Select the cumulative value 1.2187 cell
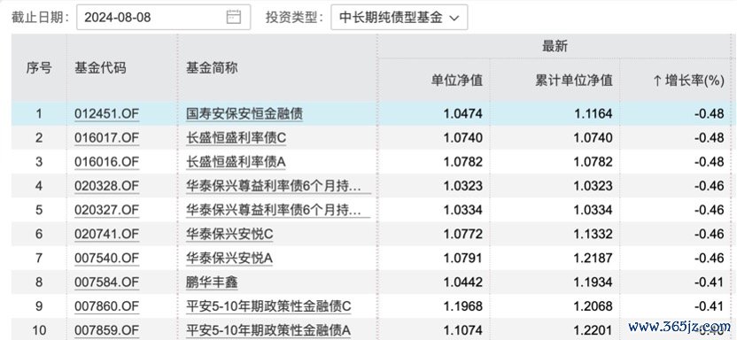The image size is (737, 340). 593,258
